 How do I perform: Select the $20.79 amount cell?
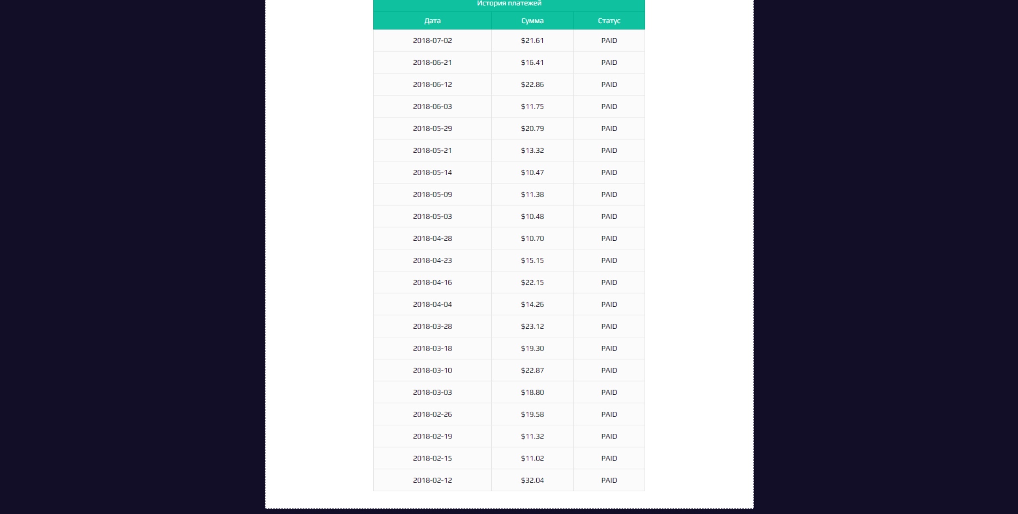(532, 128)
